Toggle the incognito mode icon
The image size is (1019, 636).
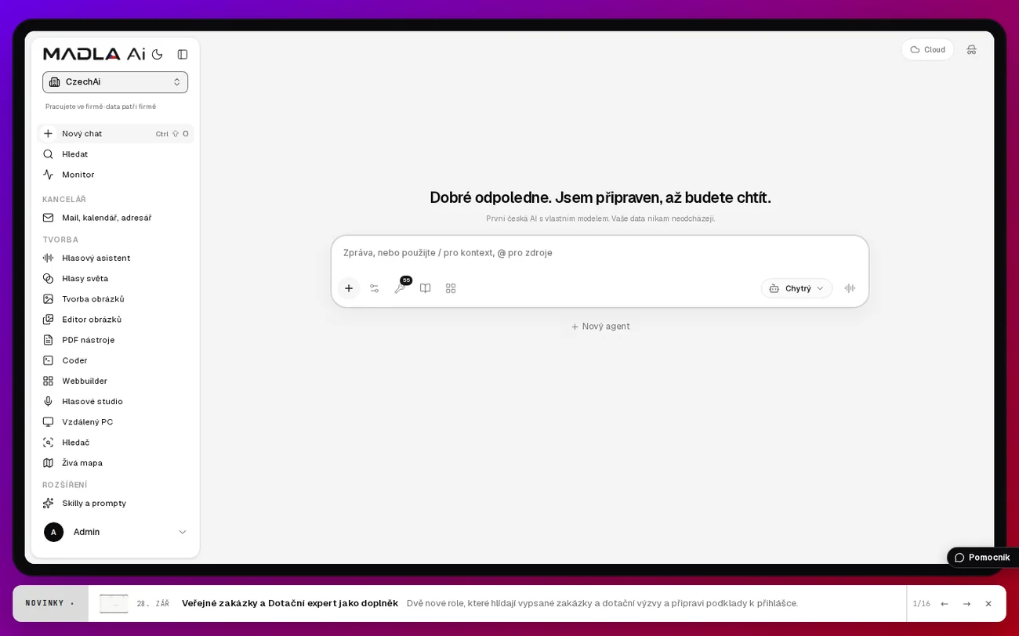tap(972, 49)
